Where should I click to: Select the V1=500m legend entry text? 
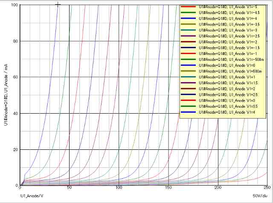tap(229, 71)
